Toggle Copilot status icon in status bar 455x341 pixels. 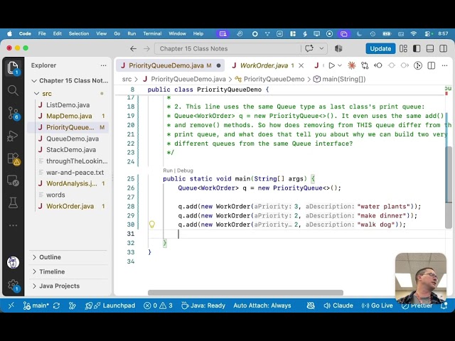coord(311,305)
